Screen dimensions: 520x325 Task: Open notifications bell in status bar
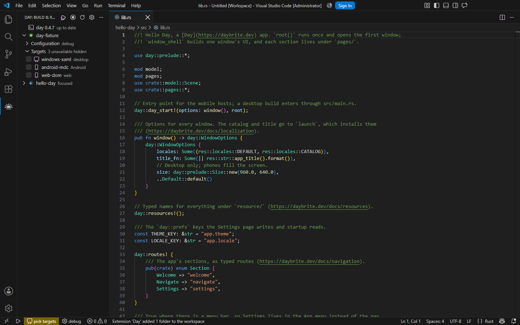[513, 321]
